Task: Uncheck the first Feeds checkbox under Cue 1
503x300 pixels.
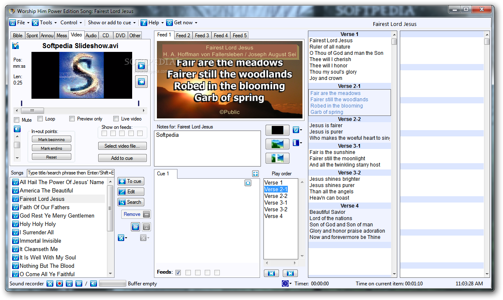Action: [178, 272]
